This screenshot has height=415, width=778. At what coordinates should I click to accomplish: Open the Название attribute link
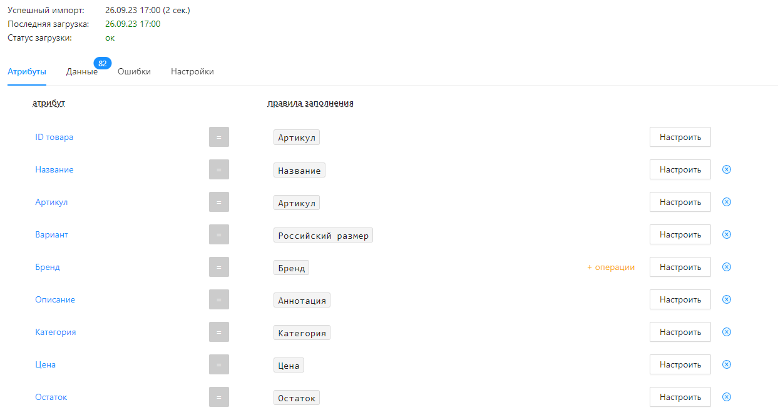[x=54, y=170]
